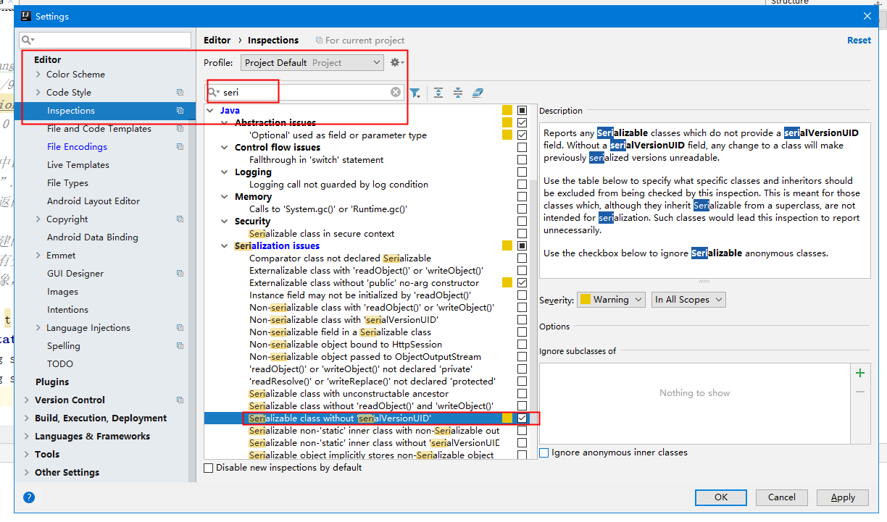
Task: Click the settings search field
Action: (x=106, y=40)
